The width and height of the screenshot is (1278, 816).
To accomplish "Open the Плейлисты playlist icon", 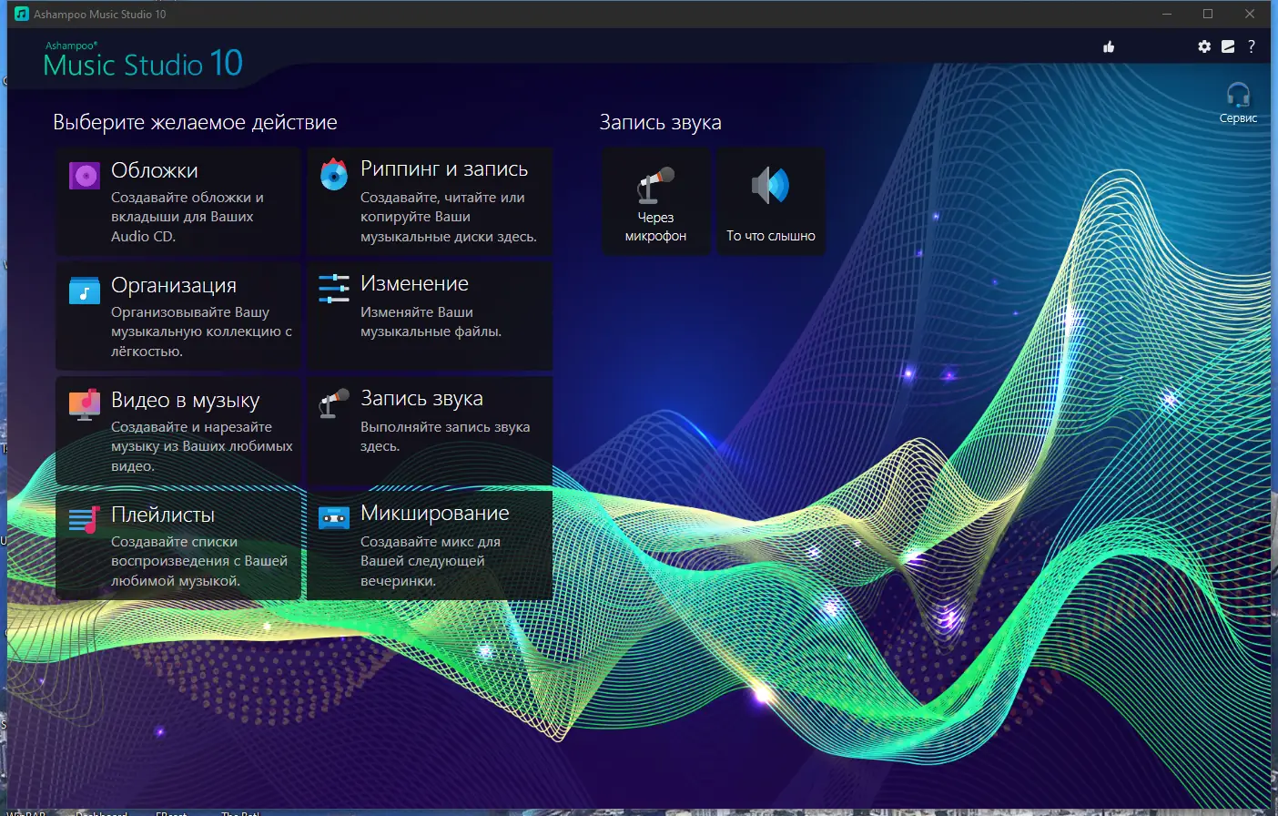I will [84, 519].
